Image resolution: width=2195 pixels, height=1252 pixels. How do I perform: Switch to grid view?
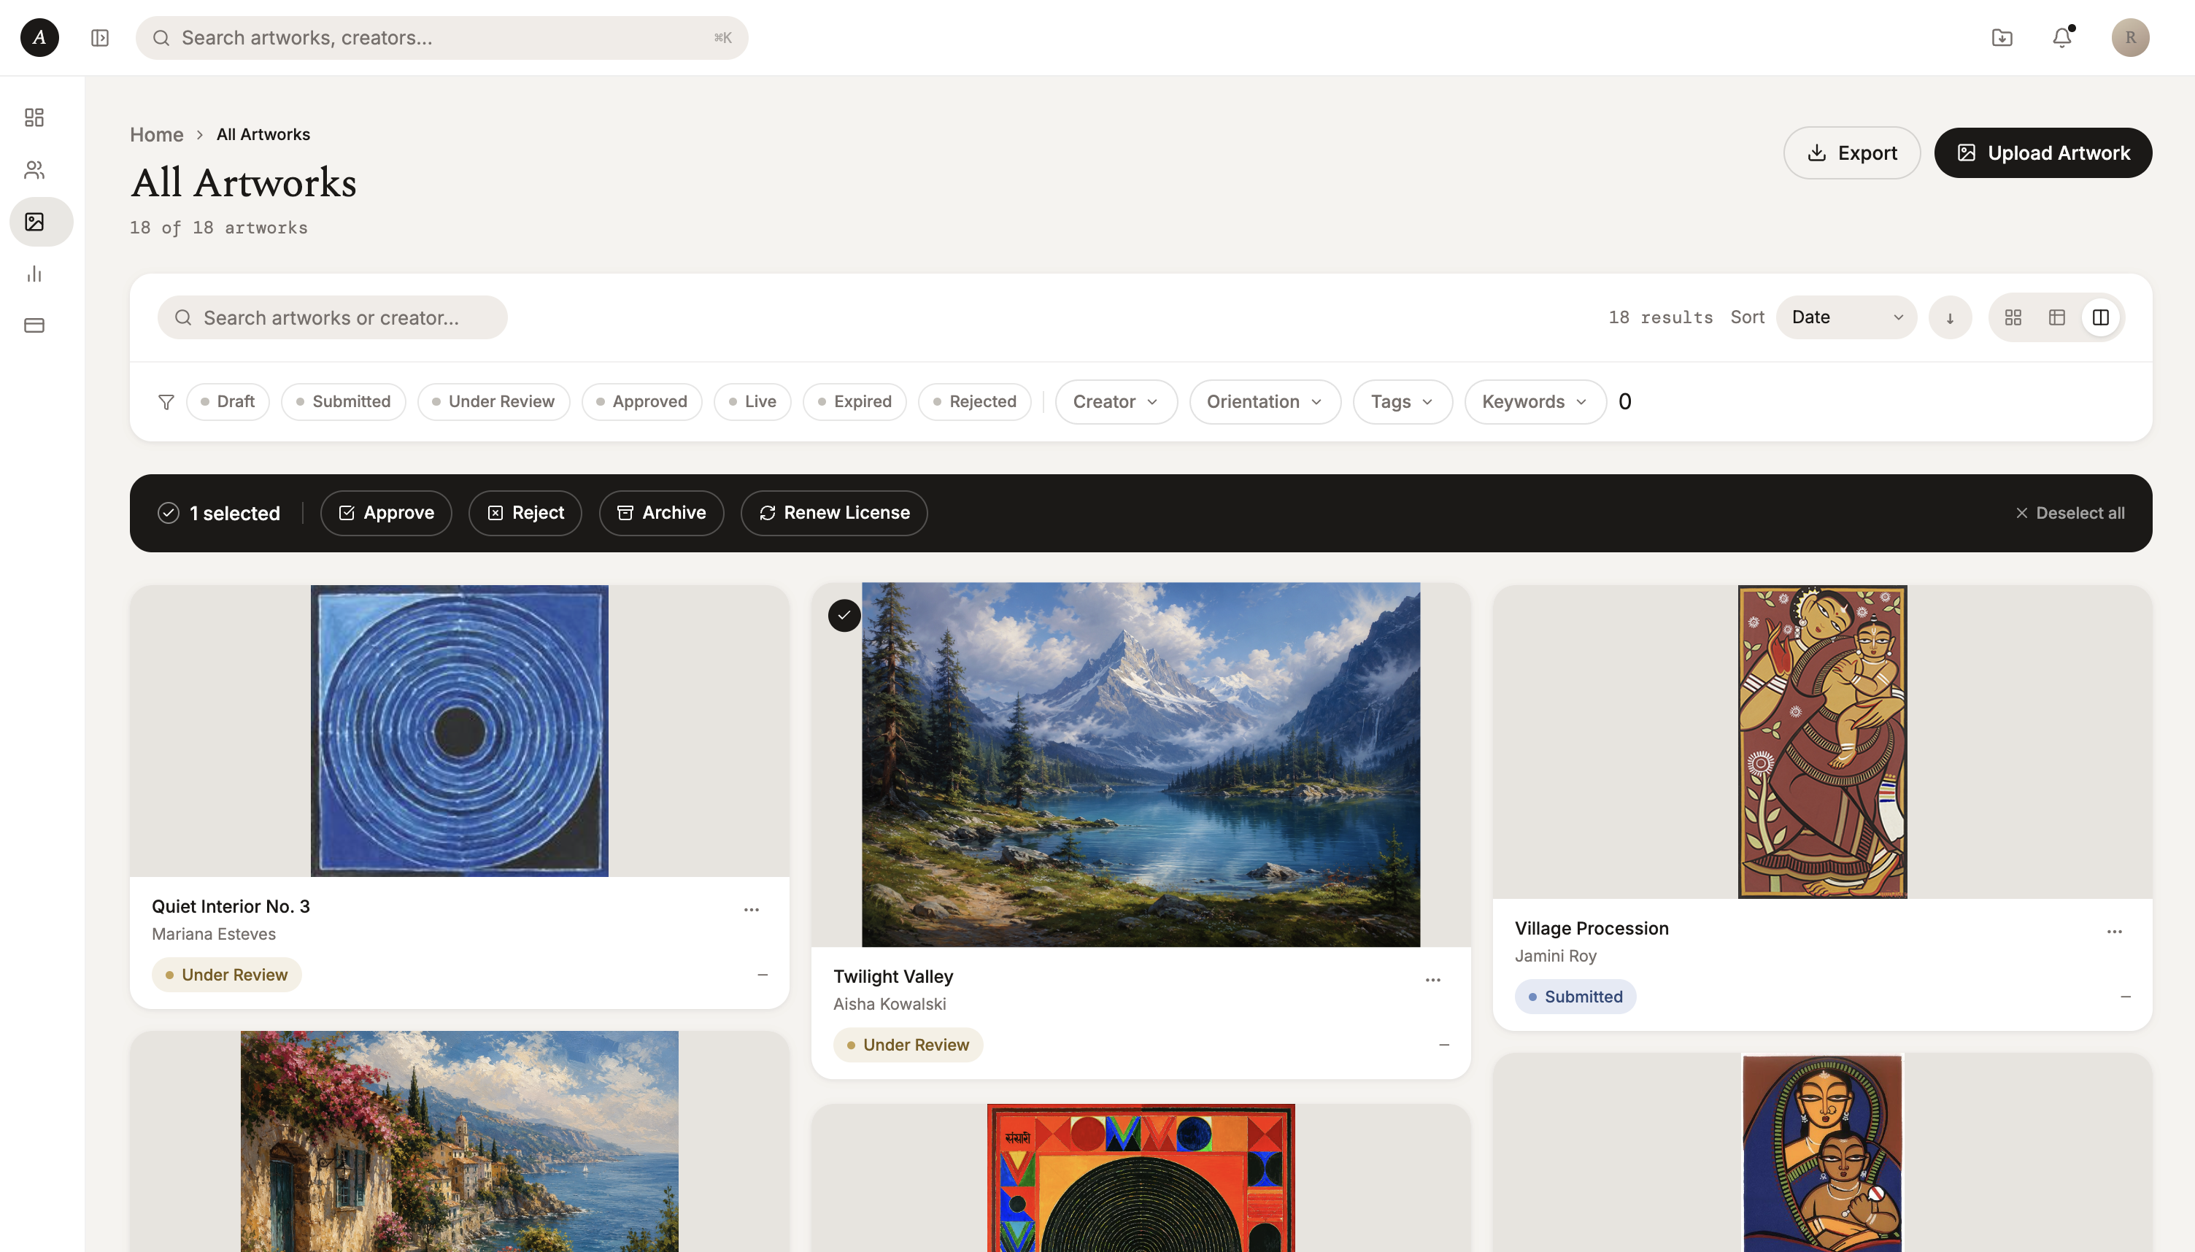click(2012, 317)
